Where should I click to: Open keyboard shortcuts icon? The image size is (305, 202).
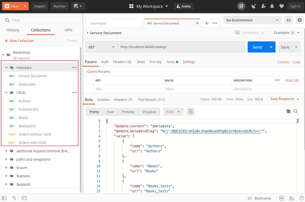pyautogui.click(x=291, y=198)
